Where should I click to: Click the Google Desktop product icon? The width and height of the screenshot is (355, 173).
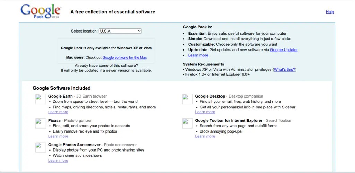click(188, 99)
